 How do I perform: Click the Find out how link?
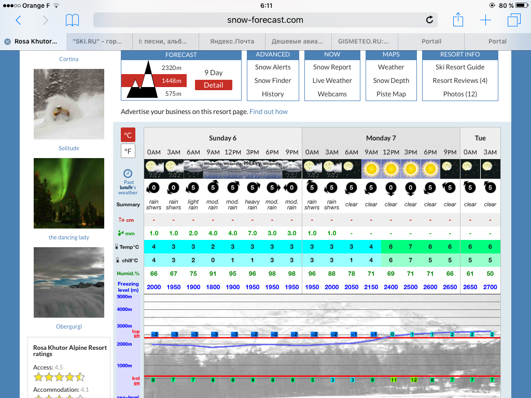[269, 112]
